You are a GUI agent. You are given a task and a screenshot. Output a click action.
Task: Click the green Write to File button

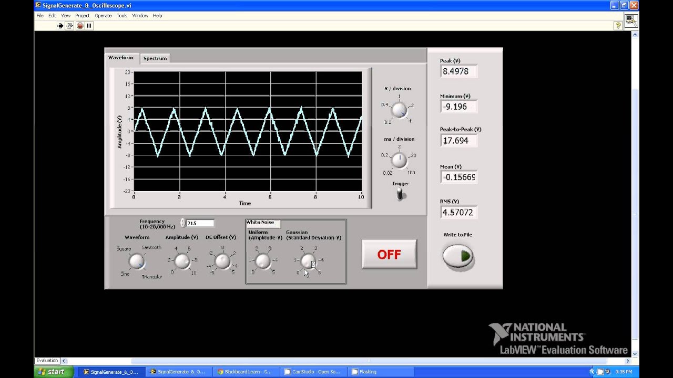458,256
